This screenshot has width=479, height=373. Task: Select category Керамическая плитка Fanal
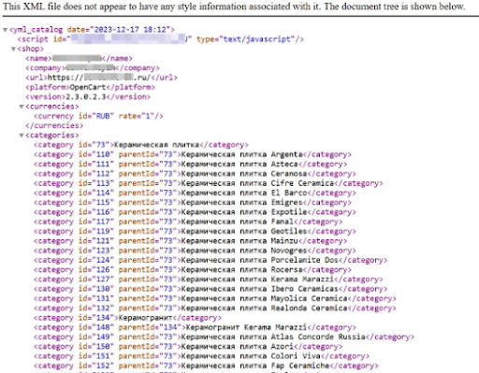pyautogui.click(x=188, y=222)
